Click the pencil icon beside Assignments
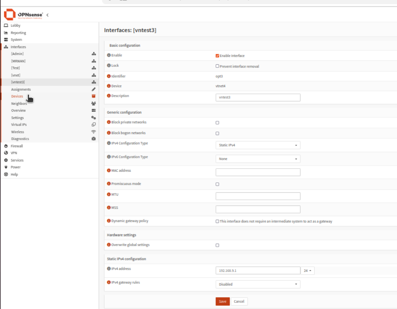 point(94,89)
